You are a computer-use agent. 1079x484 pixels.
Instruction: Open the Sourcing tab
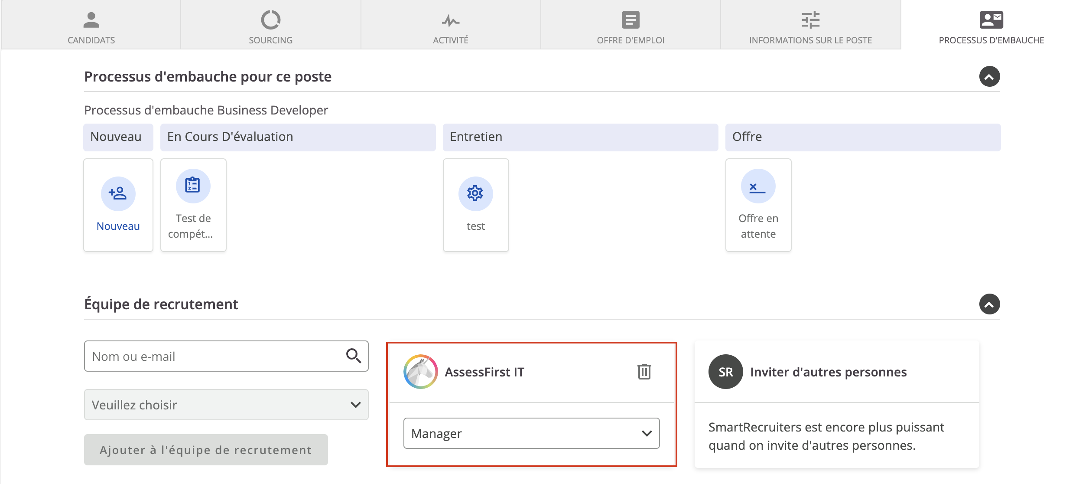click(270, 25)
